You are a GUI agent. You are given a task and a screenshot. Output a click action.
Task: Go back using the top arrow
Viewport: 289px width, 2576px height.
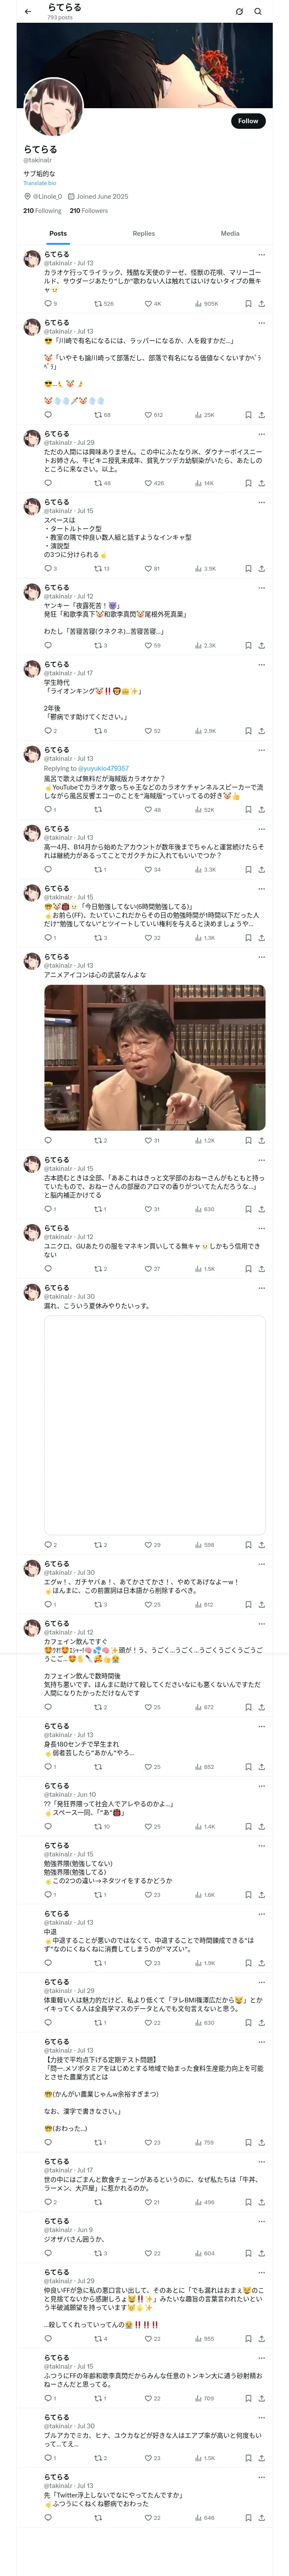(x=27, y=11)
